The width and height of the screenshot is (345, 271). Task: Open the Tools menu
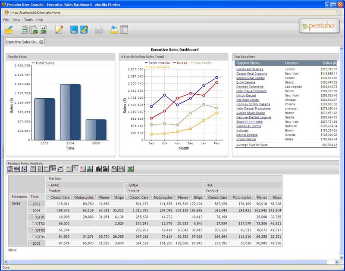pyautogui.click(x=28, y=20)
